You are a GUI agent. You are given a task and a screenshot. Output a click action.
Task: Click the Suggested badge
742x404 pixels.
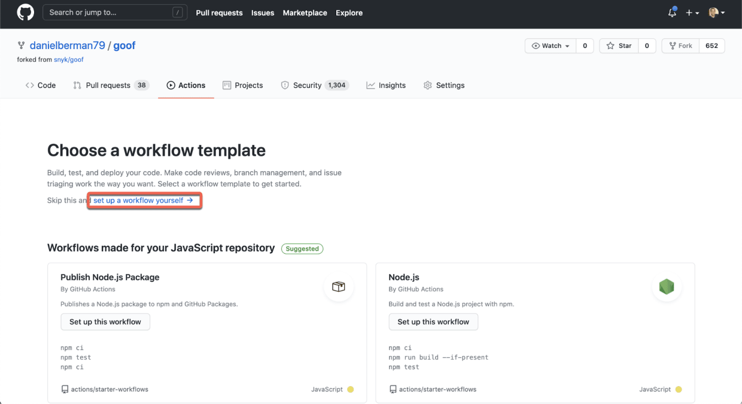tap(302, 248)
